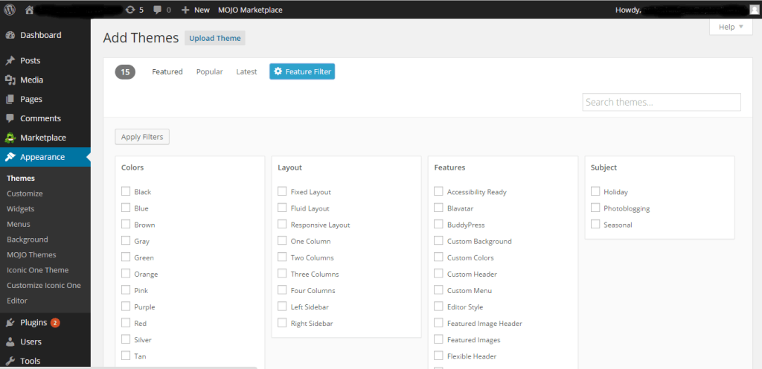Tick the Purple color checkbox

[126, 307]
